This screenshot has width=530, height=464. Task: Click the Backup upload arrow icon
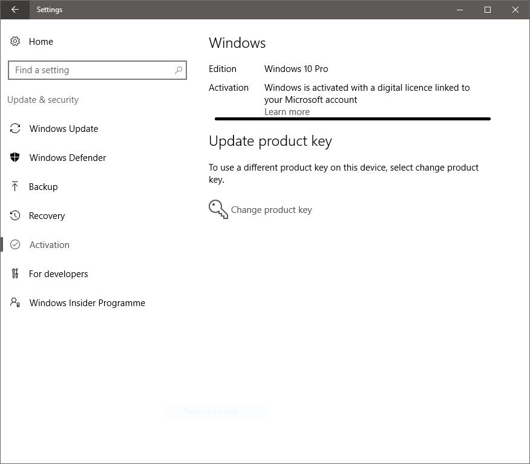pos(15,186)
